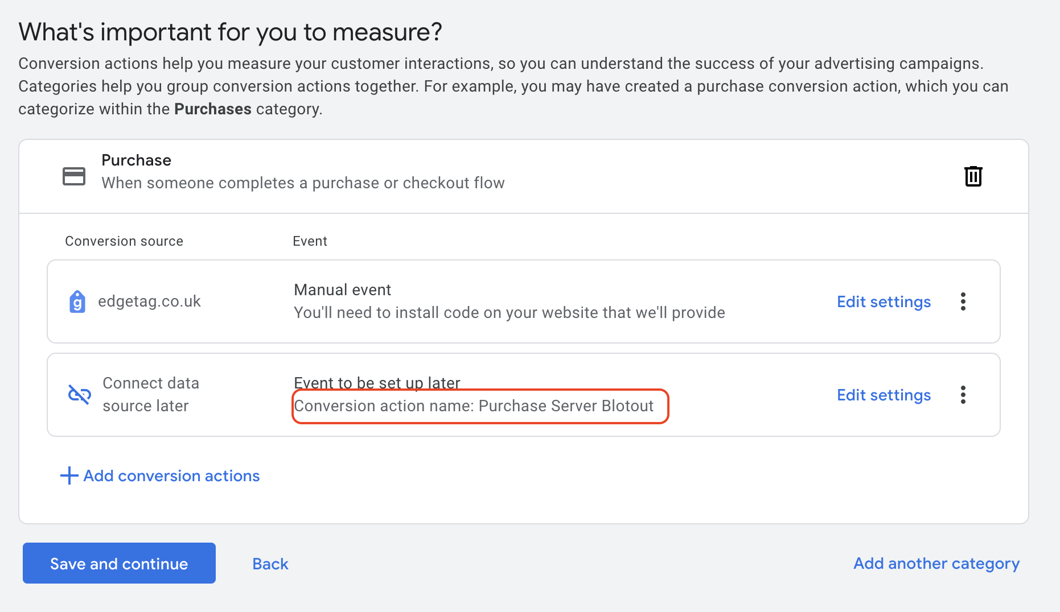Click Add conversion actions link
This screenshot has height=612, width=1060.
171,475
